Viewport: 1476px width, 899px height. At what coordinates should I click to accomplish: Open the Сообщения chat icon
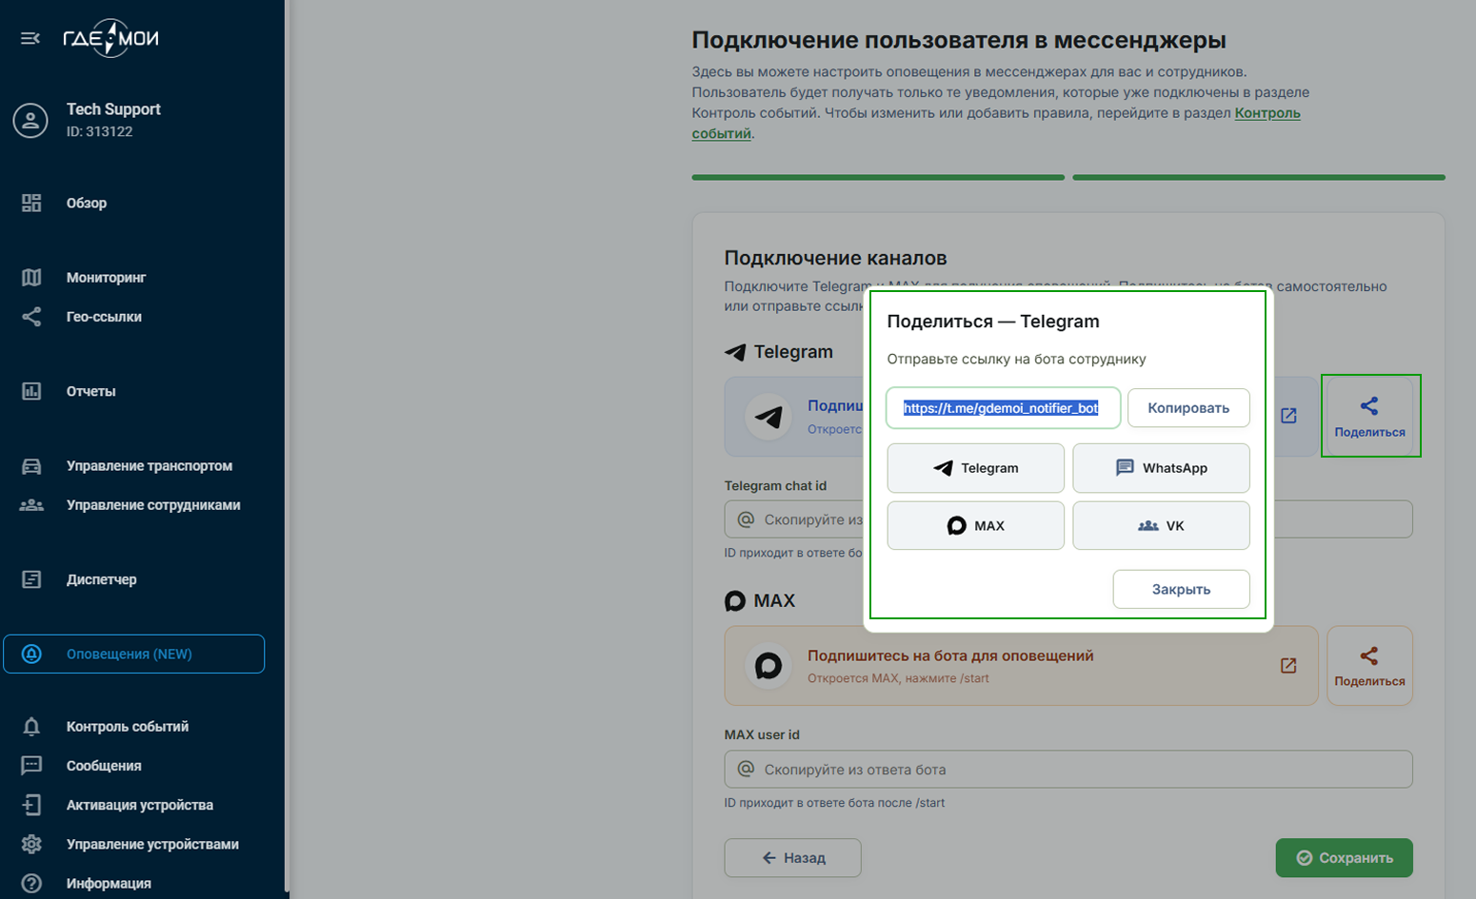[31, 766]
